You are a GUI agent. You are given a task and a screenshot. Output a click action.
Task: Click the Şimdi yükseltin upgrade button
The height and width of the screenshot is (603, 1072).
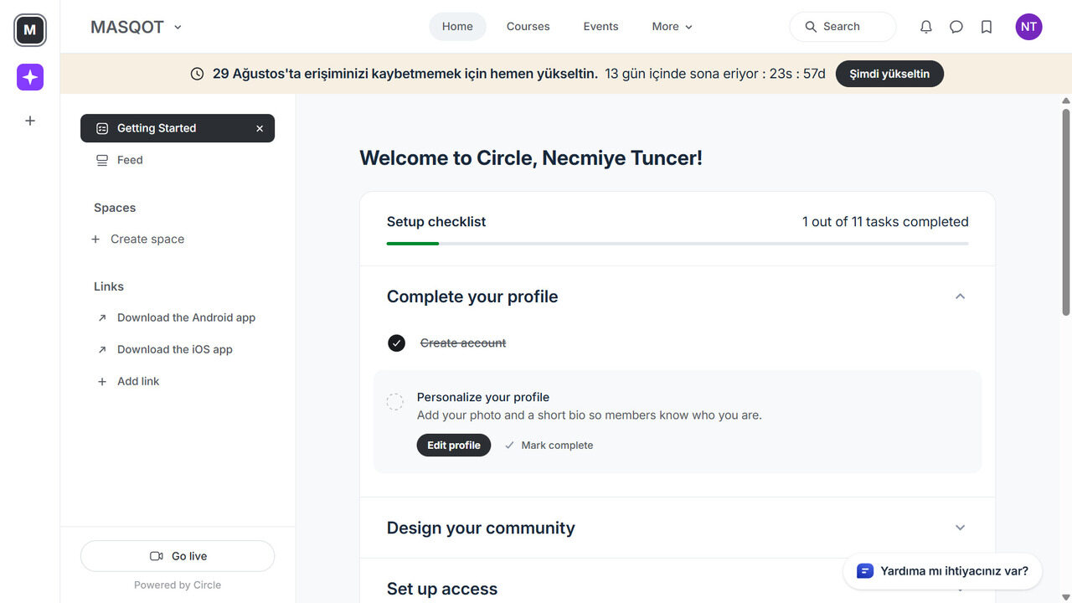coord(889,74)
